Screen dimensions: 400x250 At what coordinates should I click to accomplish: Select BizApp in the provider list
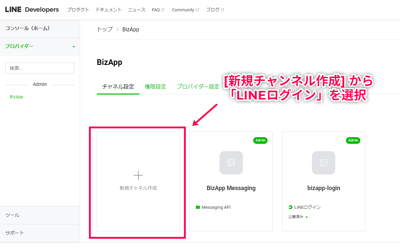17,97
